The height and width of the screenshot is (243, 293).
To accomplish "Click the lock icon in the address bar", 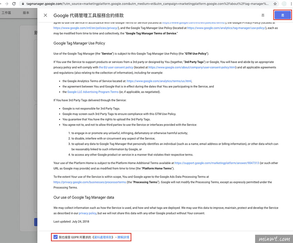I will (x=23, y=4).
